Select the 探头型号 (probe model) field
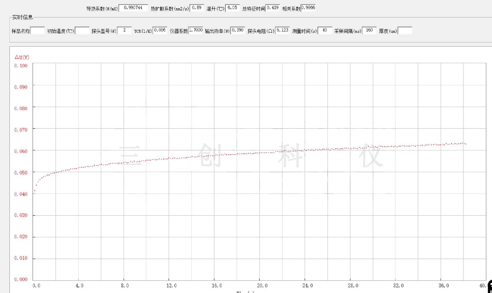The height and width of the screenshot is (293, 492). [x=124, y=31]
